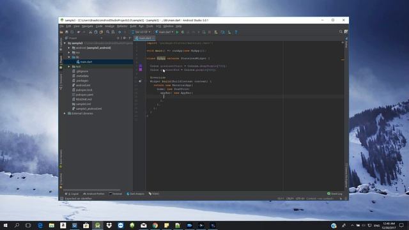Open the Window menu
409x230 pixels.
point(168,26)
